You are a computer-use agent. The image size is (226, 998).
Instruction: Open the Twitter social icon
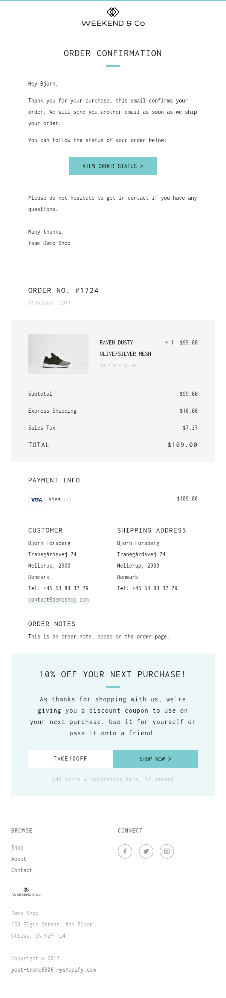[146, 851]
